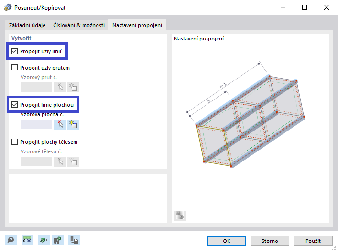Open units and decimal places 0,00 icon
Image resolution: width=338 pixels, height=251 pixels.
click(27, 240)
